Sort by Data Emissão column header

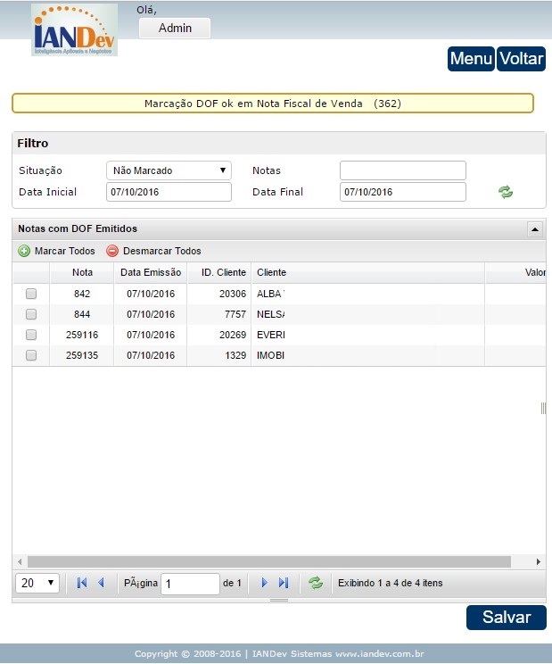151,272
